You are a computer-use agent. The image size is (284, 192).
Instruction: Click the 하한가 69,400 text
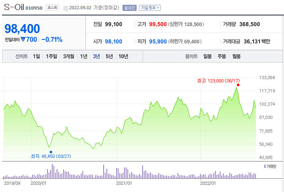(185, 42)
